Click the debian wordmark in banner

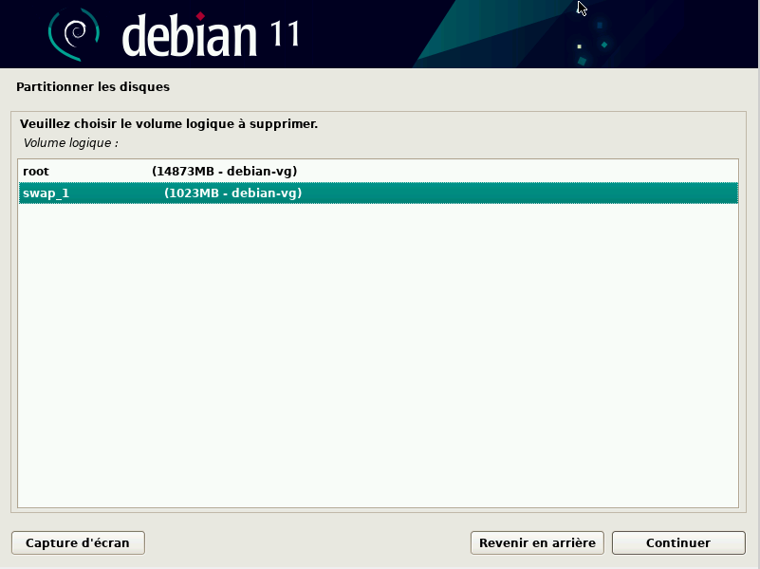190,36
